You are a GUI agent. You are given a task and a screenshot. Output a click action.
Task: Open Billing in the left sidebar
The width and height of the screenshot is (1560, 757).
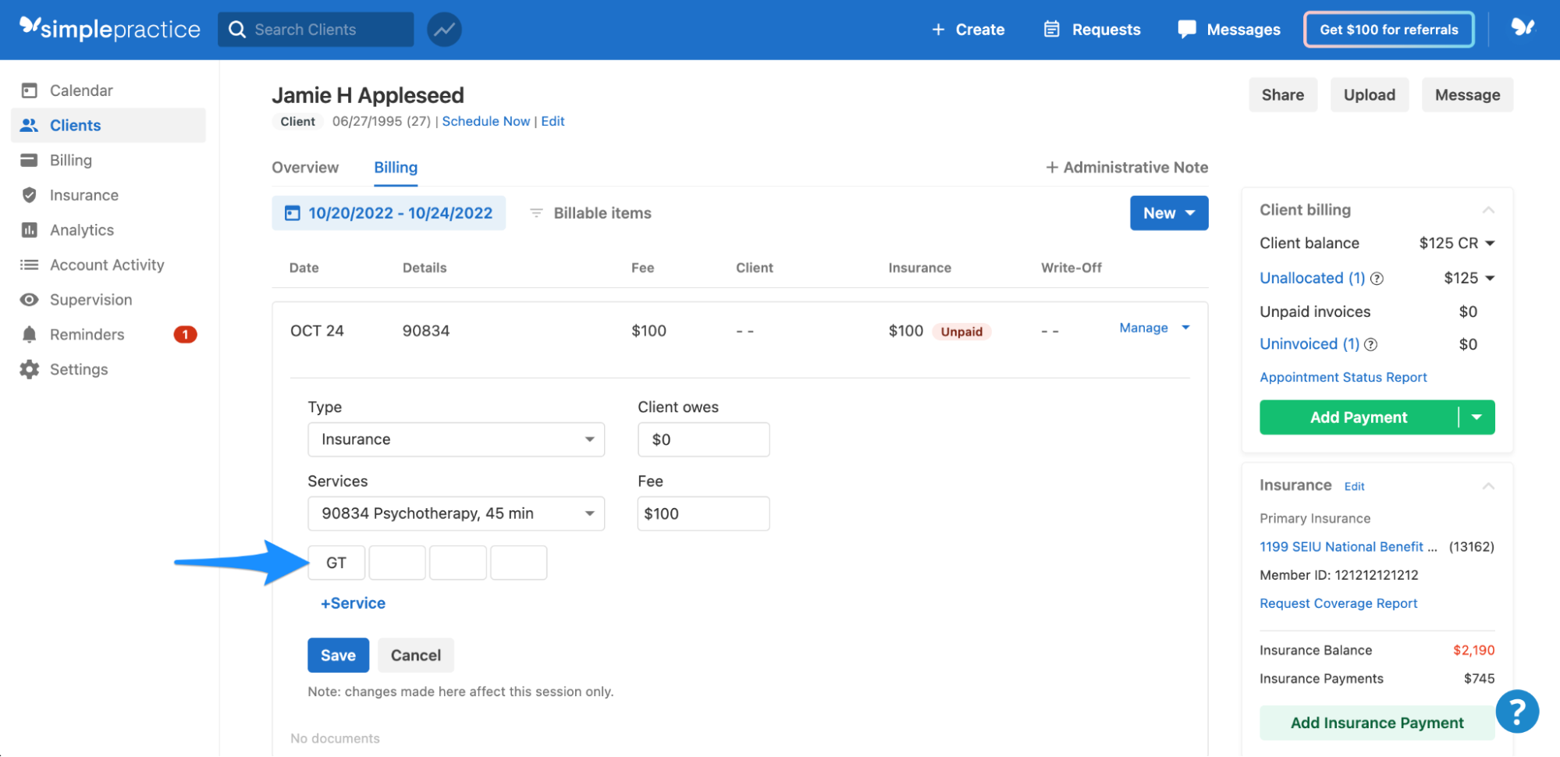[70, 160]
